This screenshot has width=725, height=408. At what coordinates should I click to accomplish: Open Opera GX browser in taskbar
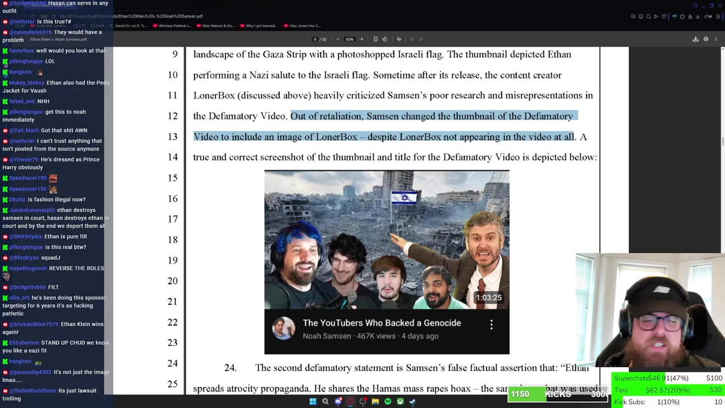click(x=351, y=402)
